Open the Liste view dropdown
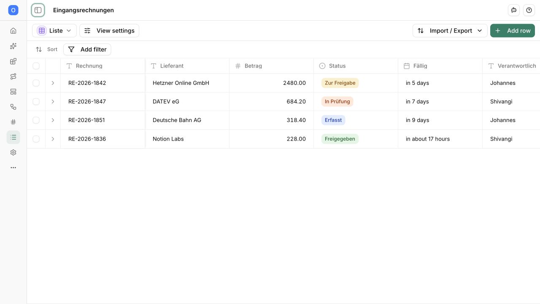Viewport: 540px width, 304px height. point(54,31)
